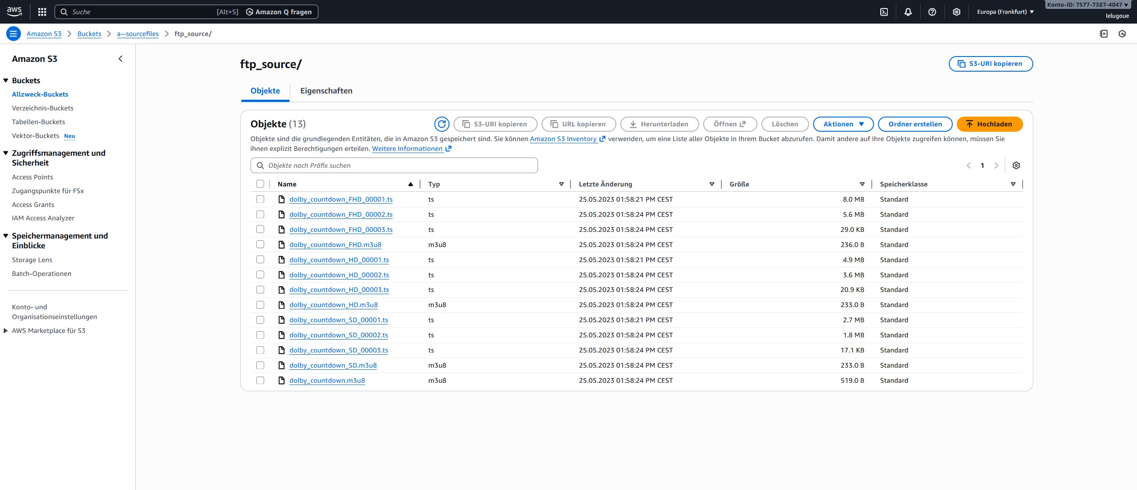Go to Buckets breadcrumb
The height and width of the screenshot is (490, 1137).
tap(89, 34)
